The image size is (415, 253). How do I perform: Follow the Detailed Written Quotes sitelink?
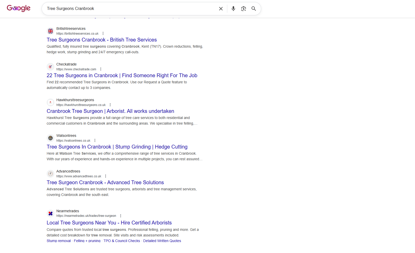[162, 241]
